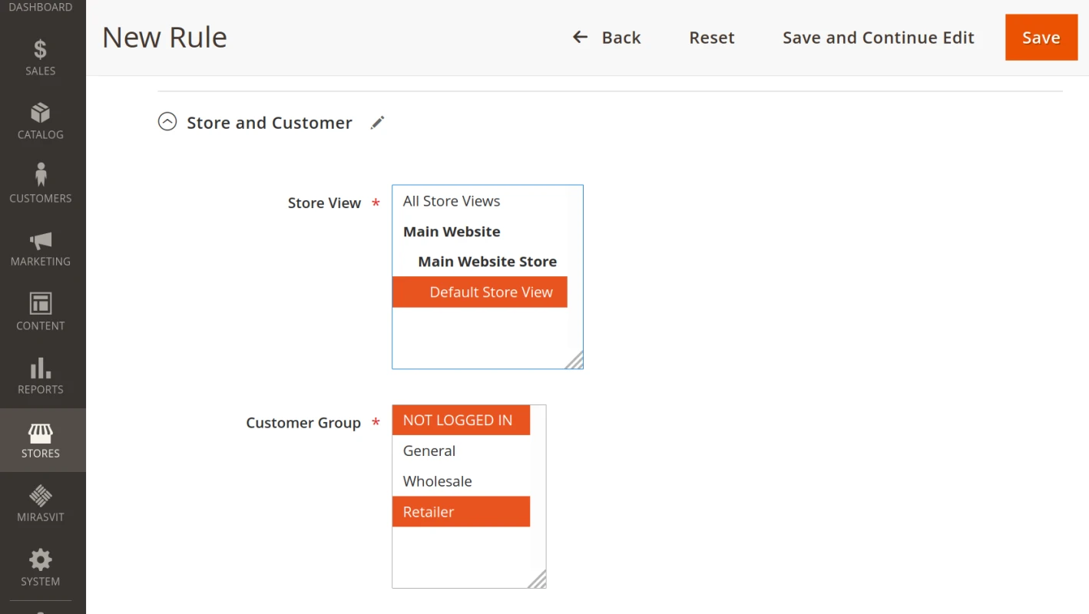
Task: Click the Catalog box icon
Action: tap(40, 114)
